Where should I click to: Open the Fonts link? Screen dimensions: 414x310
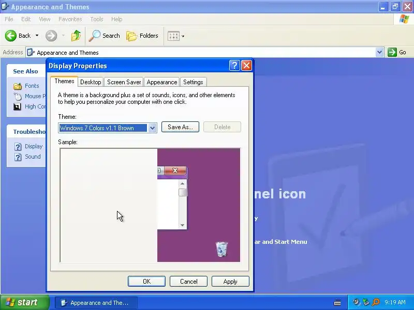(32, 86)
